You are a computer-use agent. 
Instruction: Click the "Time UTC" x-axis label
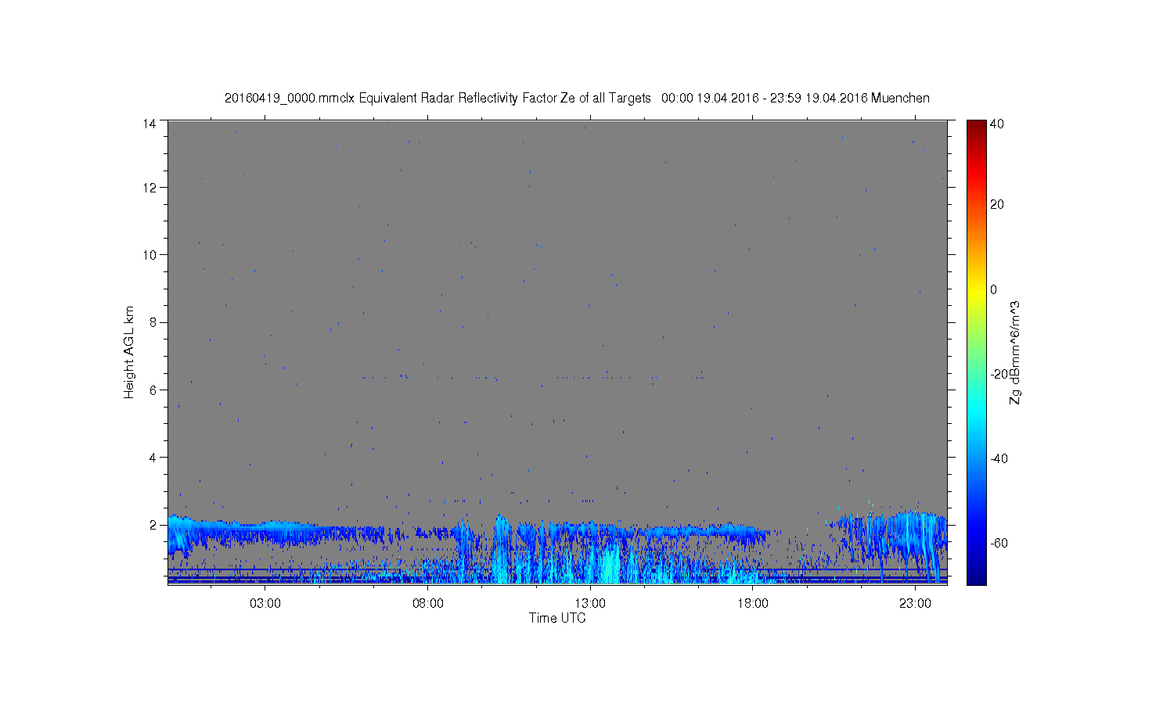pos(557,618)
